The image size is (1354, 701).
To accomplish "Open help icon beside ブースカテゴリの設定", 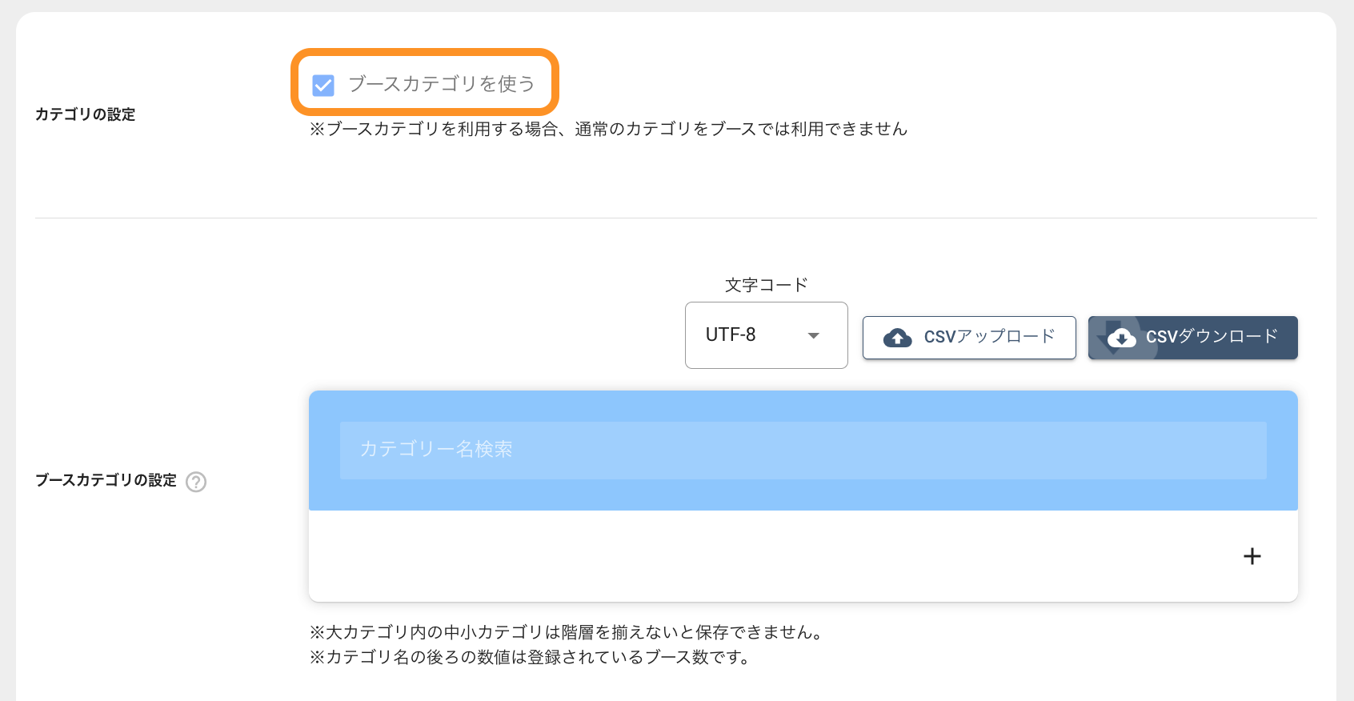I will click(x=196, y=482).
